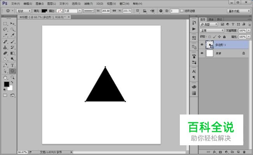Toggle lock transparent pixels

209,37
